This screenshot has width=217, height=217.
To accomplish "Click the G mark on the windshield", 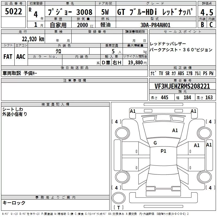I will click(155, 143).
